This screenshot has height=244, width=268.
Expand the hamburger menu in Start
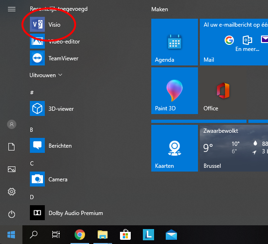[x=12, y=9]
